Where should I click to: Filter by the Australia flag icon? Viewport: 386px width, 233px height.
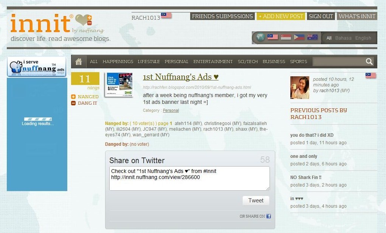coord(312,37)
